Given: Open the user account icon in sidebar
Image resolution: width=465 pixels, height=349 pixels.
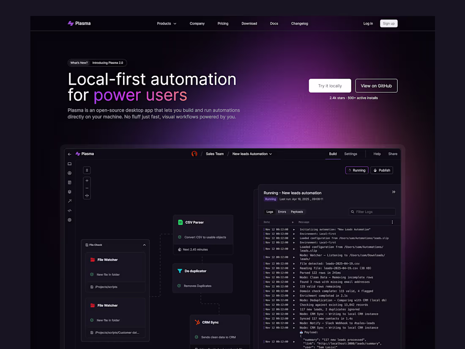Looking at the screenshot, I should [x=70, y=173].
